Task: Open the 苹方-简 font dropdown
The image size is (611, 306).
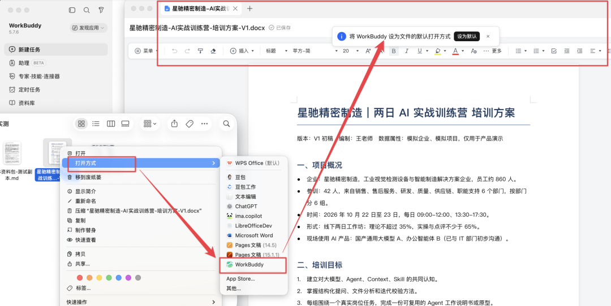Action: click(315, 51)
